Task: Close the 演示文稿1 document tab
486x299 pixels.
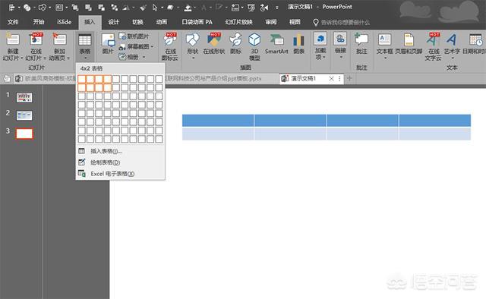Action: (x=331, y=79)
